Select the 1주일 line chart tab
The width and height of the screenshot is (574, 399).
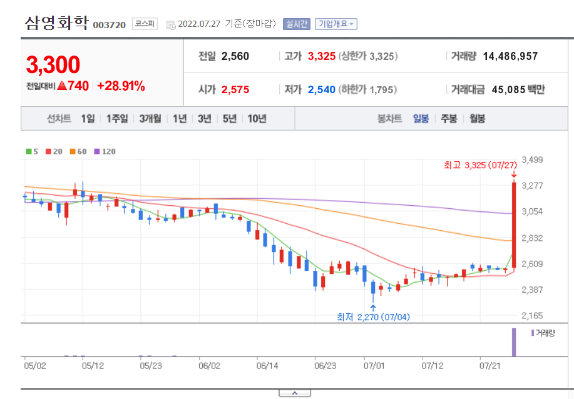tap(117, 118)
